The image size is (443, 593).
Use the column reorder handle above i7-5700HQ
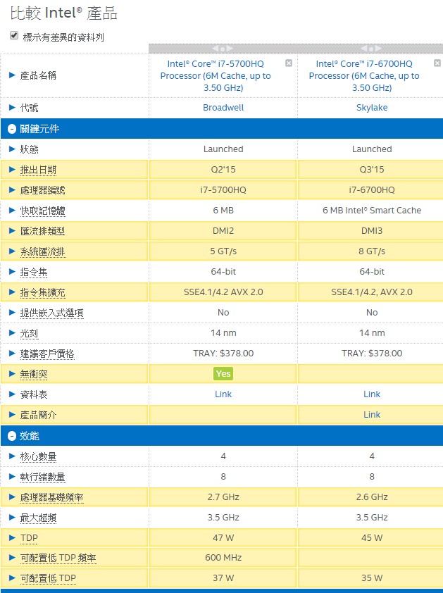click(223, 49)
